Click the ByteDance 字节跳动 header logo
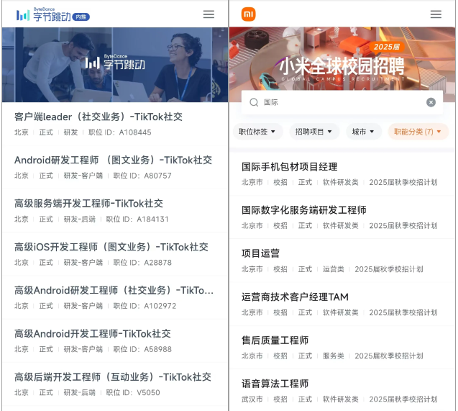The image size is (458, 411). tap(44, 14)
